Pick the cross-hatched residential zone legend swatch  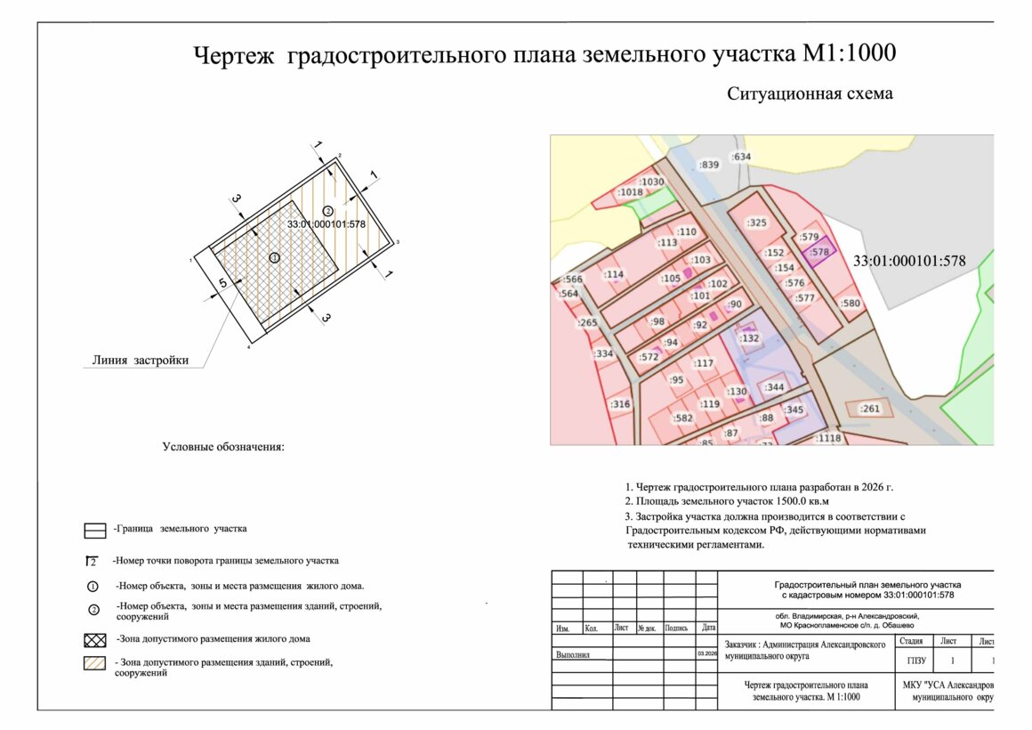tap(94, 640)
